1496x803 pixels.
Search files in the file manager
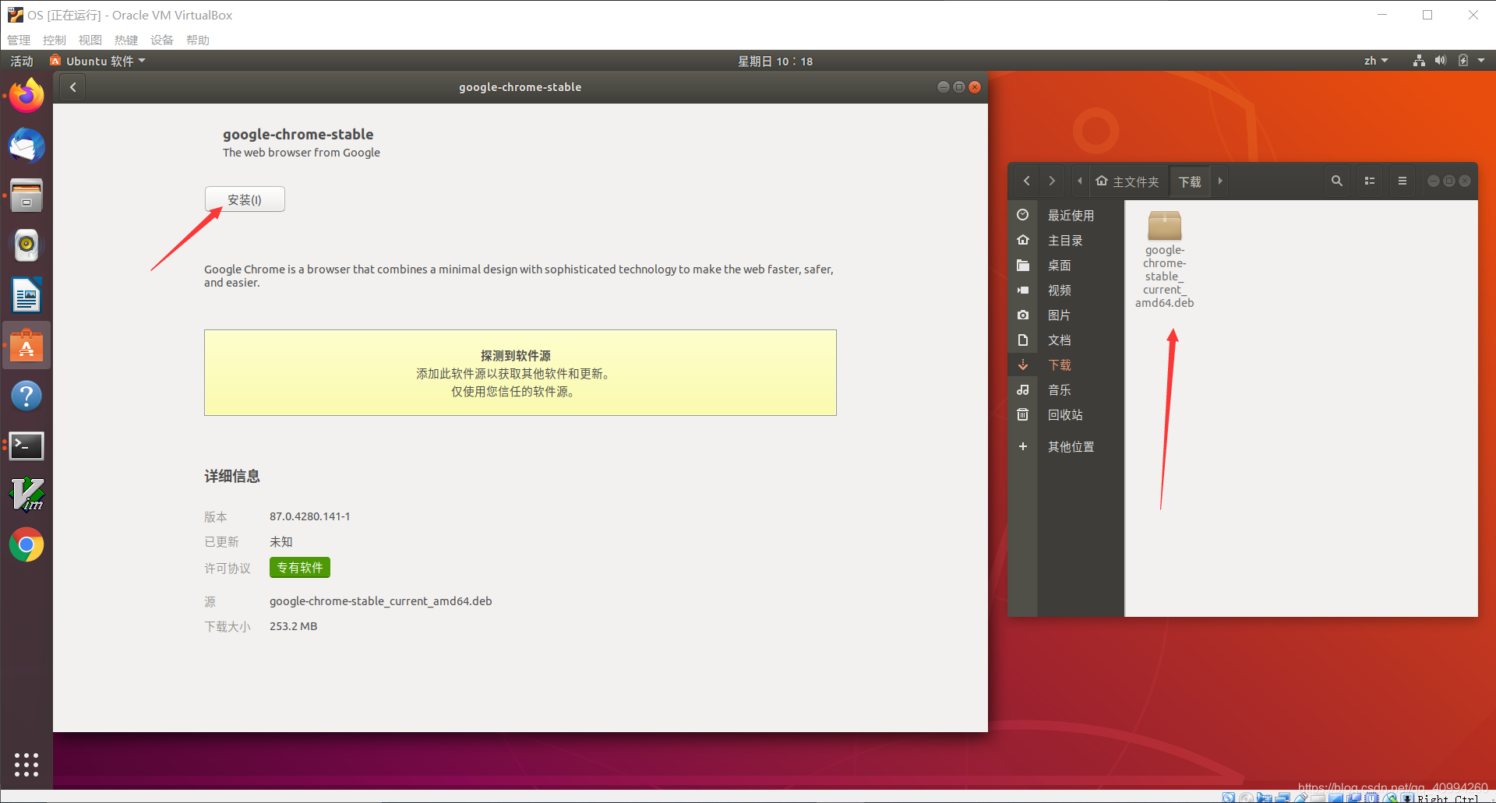[1337, 181]
